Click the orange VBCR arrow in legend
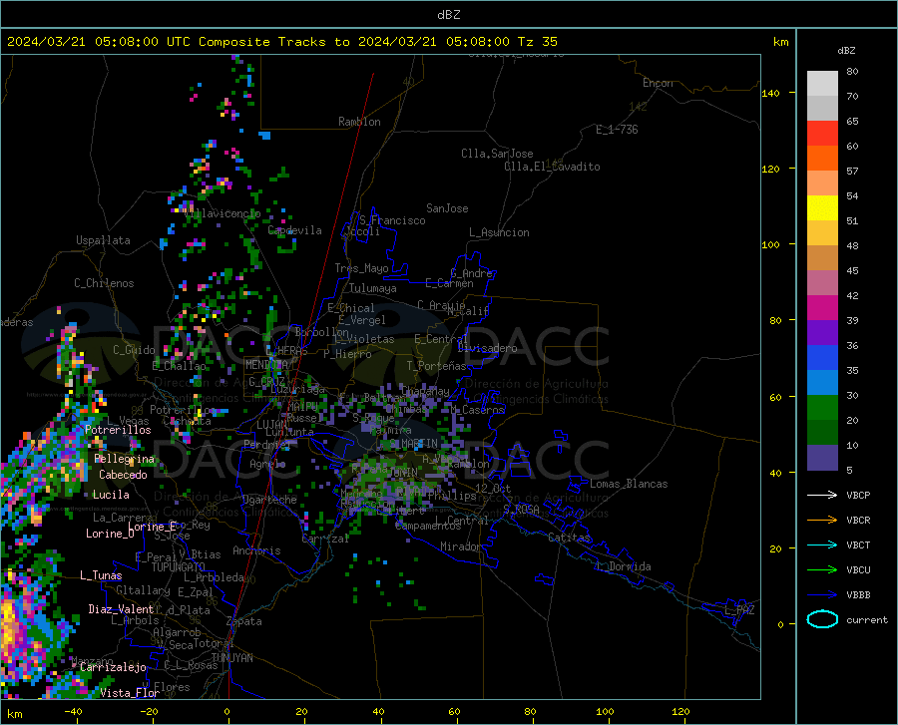 [x=822, y=520]
